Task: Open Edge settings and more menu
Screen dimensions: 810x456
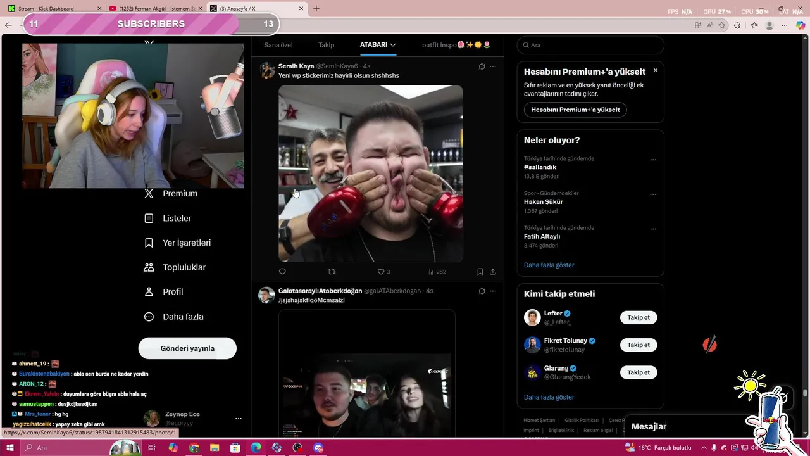Action: (x=786, y=25)
